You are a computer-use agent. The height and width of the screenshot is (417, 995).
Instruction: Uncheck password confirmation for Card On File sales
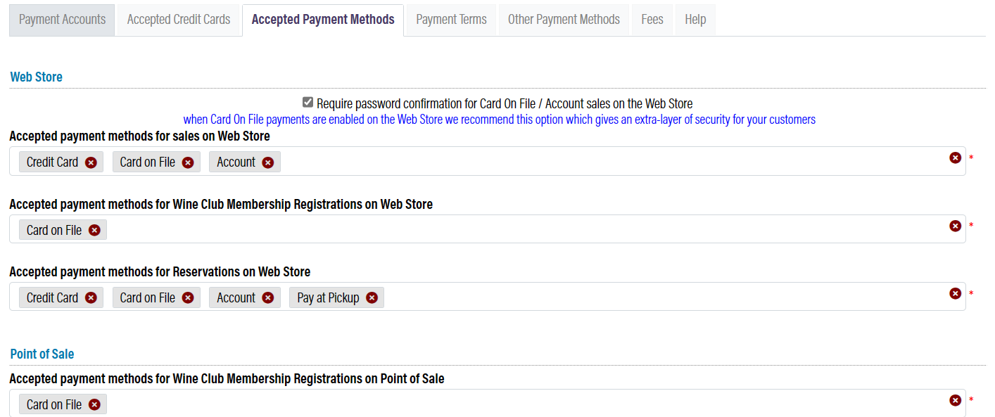308,101
